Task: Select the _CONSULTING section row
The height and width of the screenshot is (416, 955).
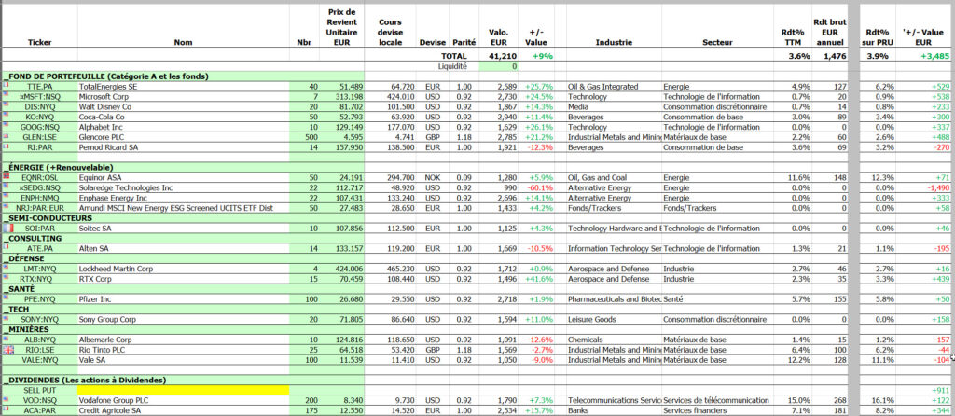Action: point(184,238)
